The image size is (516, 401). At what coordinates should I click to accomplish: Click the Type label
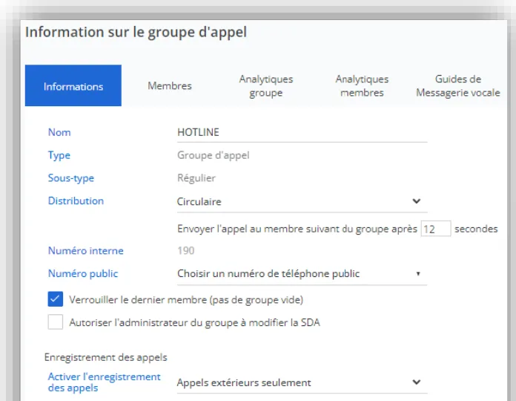59,155
